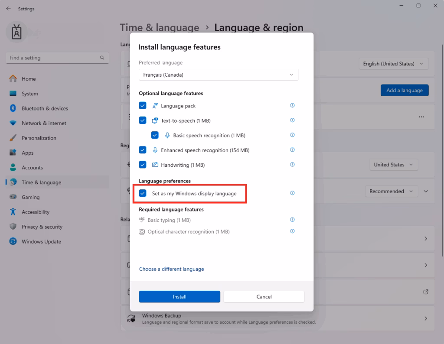Click the Enhanced speech recognition microphone icon
Screen dimensions: 444x344
pos(155,150)
